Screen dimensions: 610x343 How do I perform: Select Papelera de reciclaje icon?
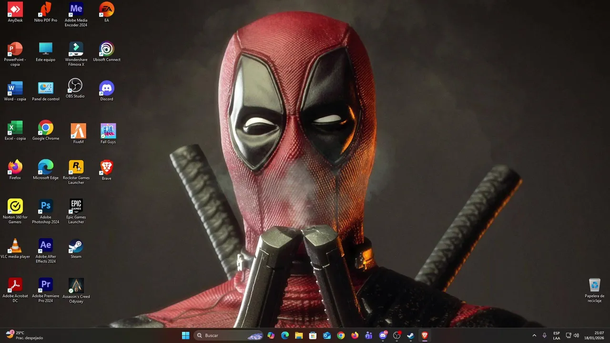[594, 290]
